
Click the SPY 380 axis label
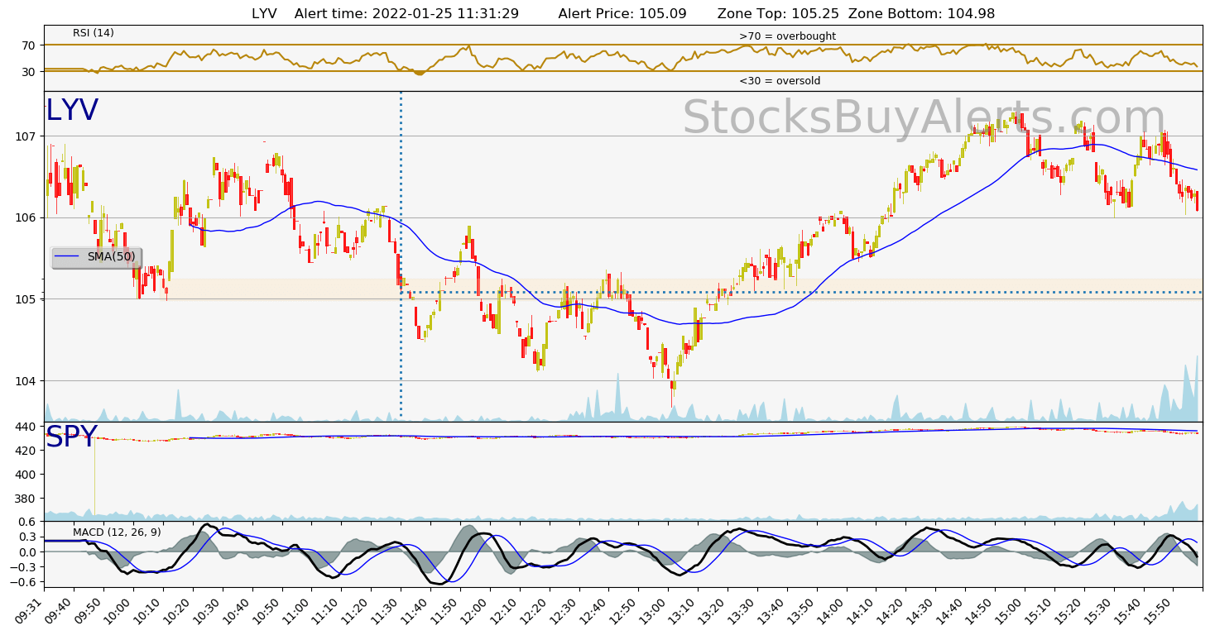pos(26,499)
